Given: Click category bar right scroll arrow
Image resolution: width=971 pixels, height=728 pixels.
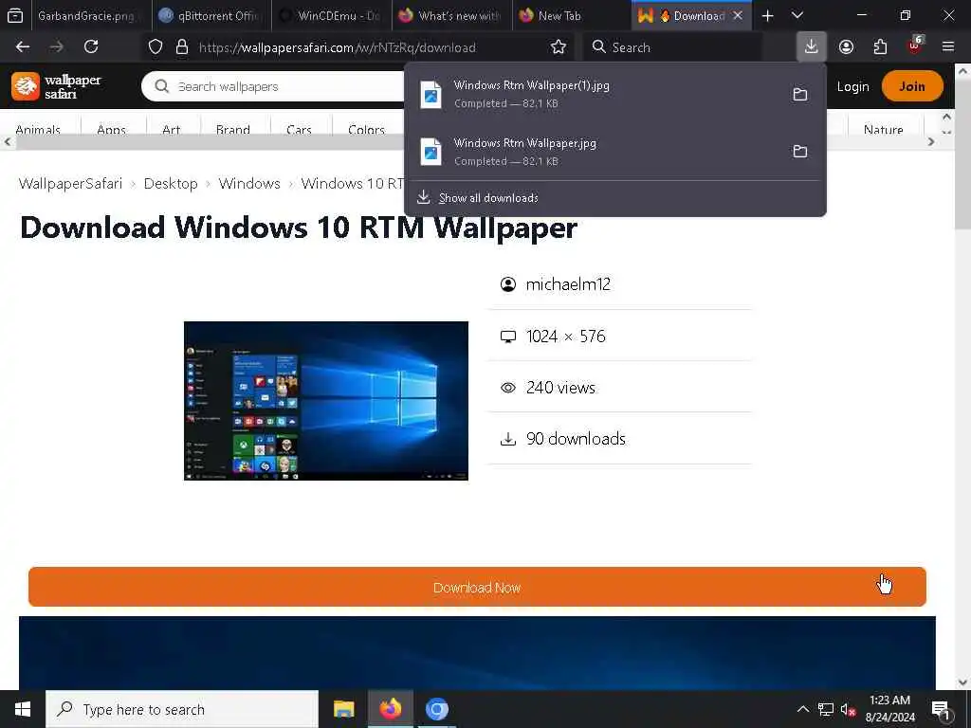Looking at the screenshot, I should [931, 142].
